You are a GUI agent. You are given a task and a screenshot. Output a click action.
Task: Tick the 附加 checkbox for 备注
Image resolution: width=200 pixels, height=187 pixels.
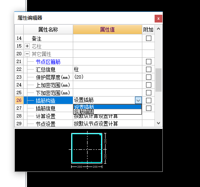point(148,38)
